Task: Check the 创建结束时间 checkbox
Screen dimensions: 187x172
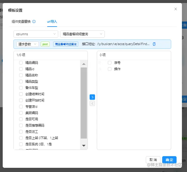Action: 21,94
